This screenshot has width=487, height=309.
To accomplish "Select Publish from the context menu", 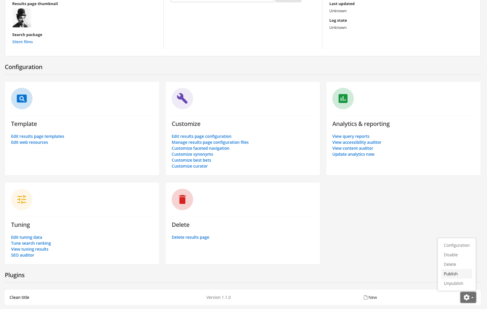I will click(x=450, y=274).
